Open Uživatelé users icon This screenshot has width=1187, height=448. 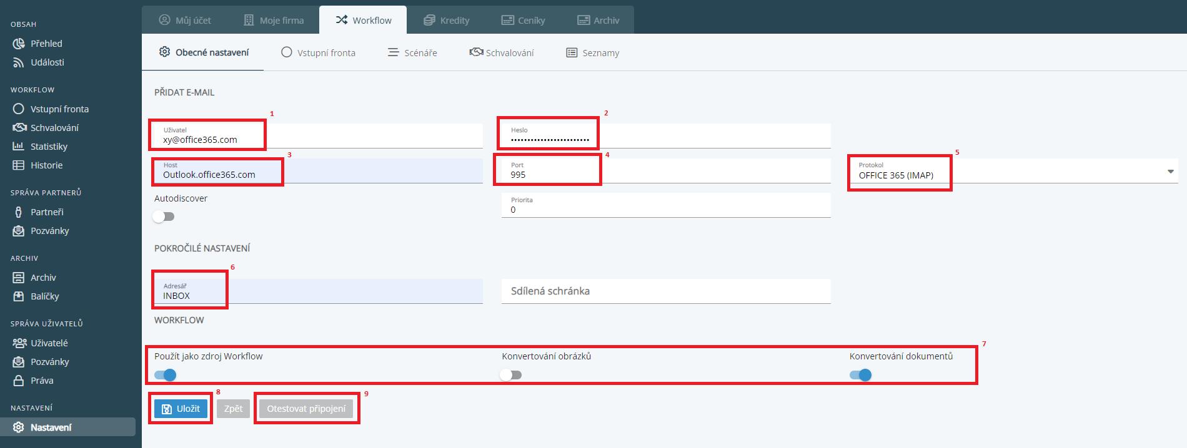pyautogui.click(x=19, y=343)
